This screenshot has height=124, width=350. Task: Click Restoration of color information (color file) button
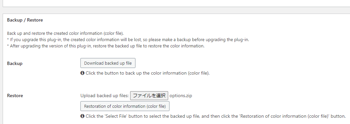125,106
